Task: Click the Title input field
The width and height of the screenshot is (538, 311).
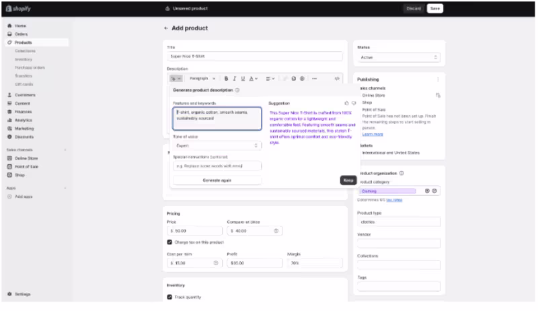Action: (255, 57)
